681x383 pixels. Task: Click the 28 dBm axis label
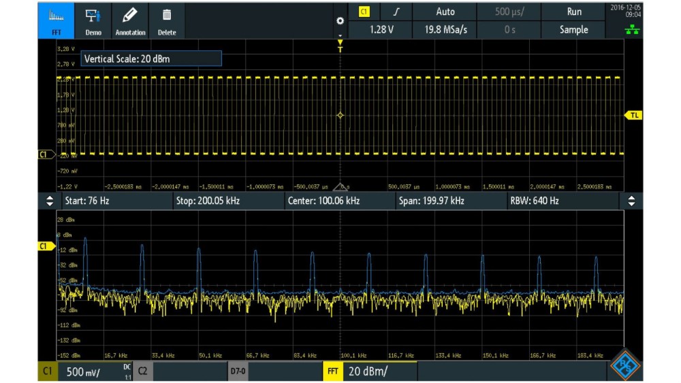[65, 220]
